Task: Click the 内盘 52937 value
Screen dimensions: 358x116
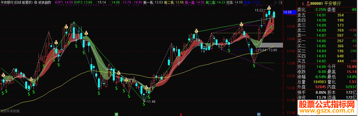Action: 351,87
